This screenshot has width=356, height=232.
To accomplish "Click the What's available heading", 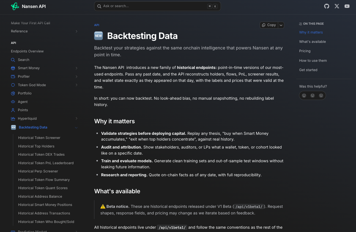I will (x=117, y=191).
